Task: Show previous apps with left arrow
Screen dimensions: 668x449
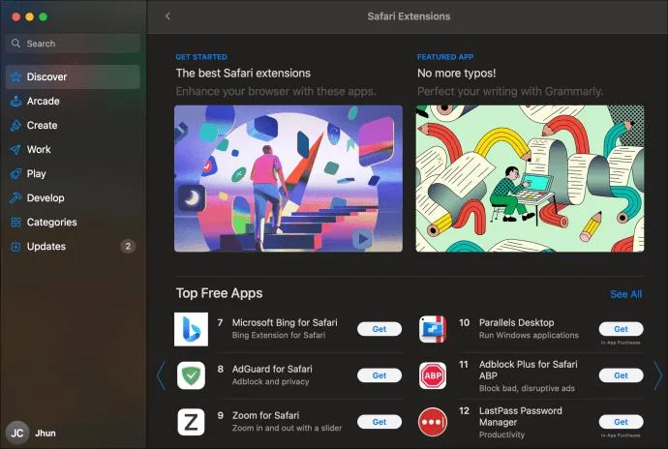Action: pos(161,375)
